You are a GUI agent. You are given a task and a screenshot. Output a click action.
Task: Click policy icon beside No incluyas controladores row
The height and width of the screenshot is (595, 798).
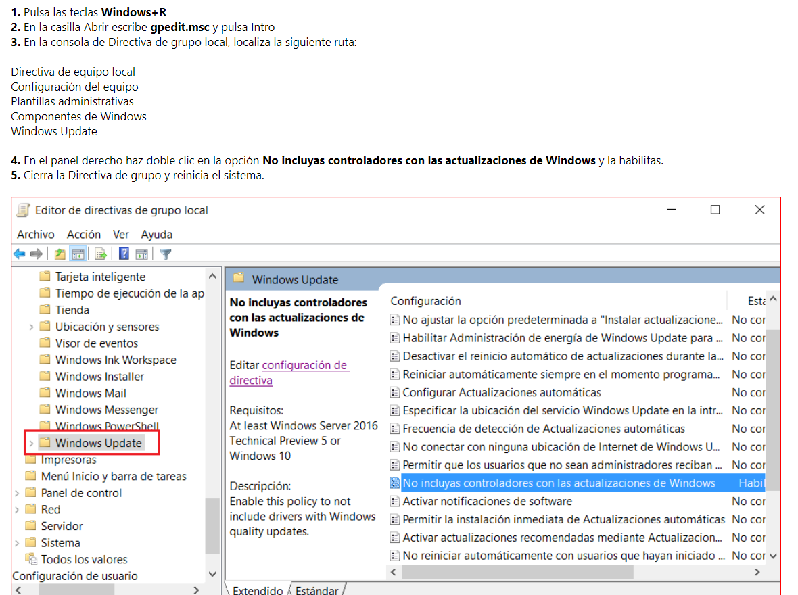tap(394, 483)
